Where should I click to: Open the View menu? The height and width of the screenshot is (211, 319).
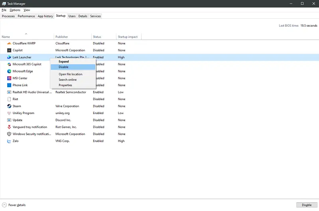point(27,10)
